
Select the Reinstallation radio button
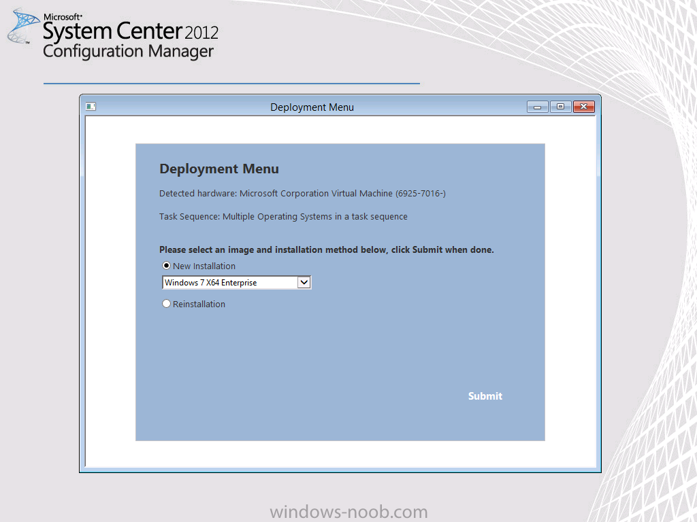(166, 304)
